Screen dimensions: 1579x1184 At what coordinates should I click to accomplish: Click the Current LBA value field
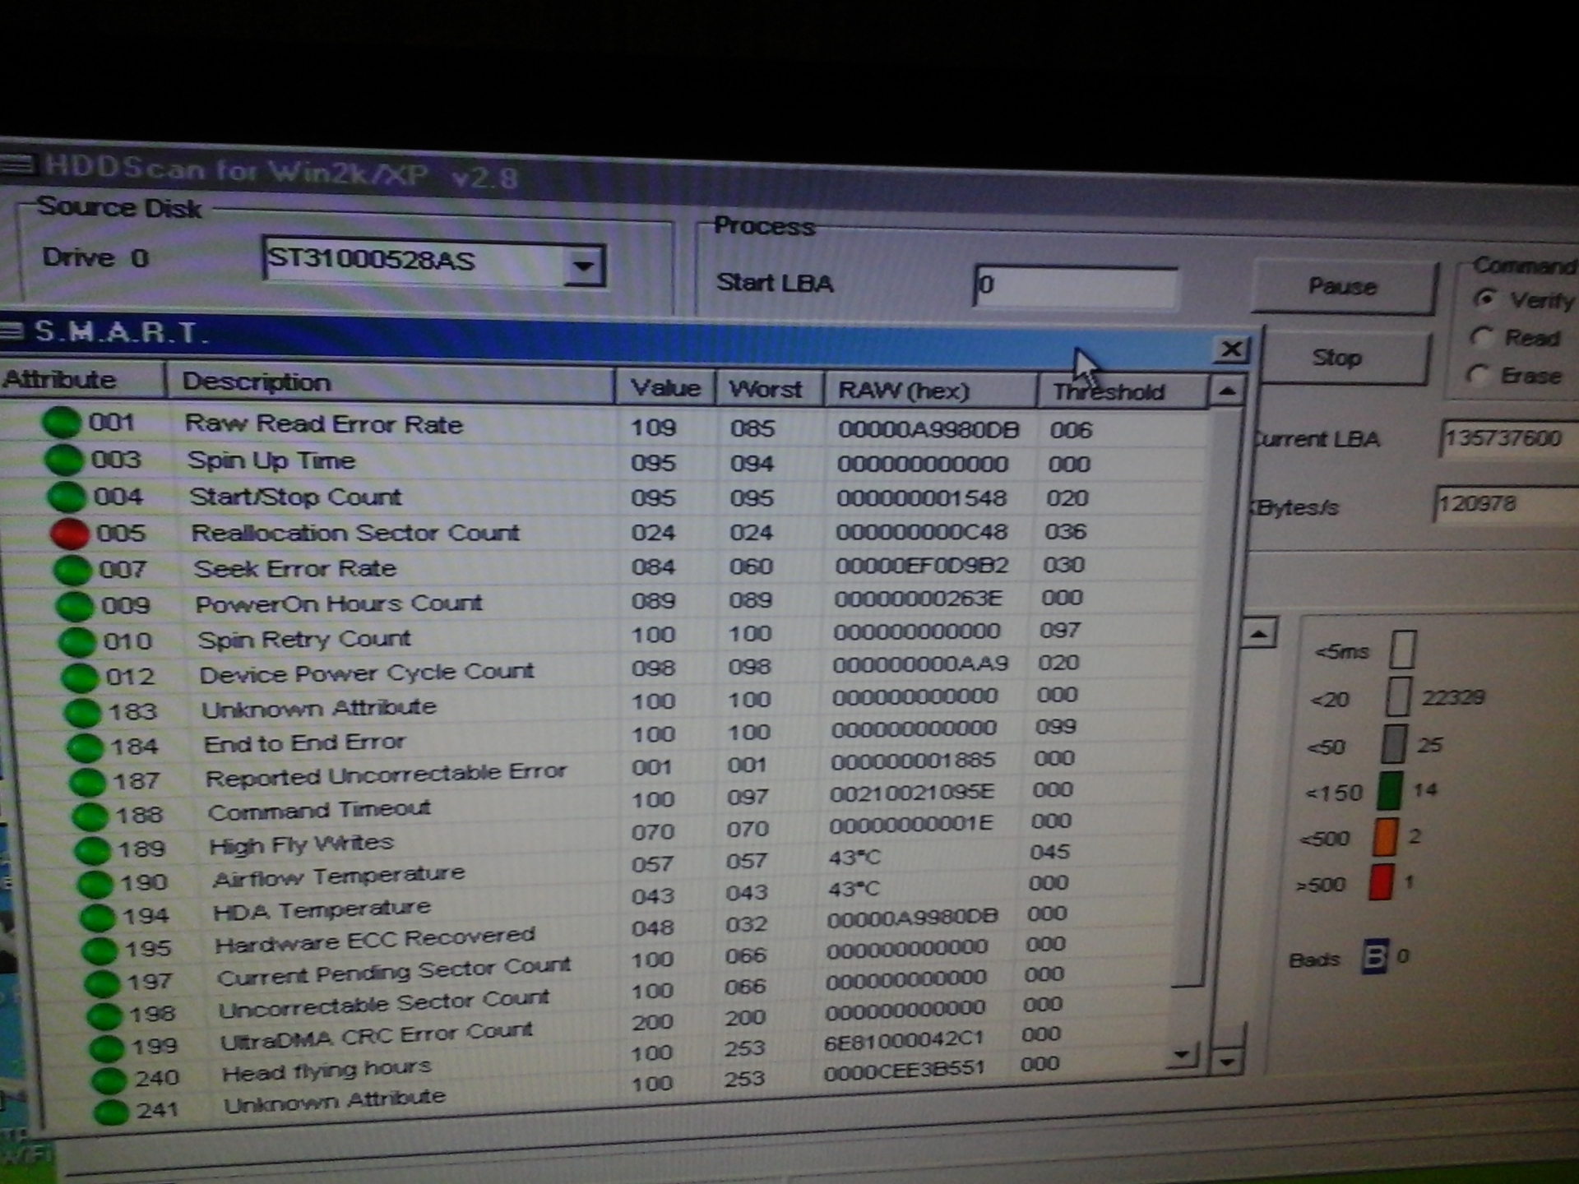point(1509,438)
